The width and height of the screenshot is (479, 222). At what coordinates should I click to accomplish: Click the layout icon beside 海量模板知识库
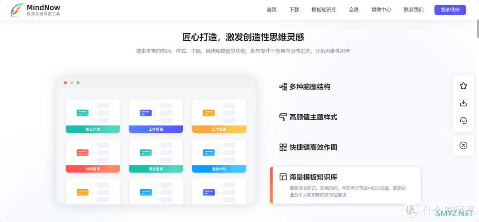point(283,177)
